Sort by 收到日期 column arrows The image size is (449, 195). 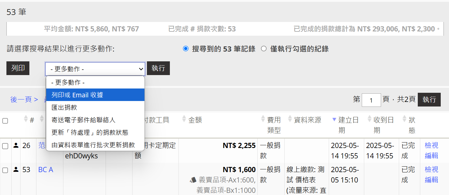(x=369, y=120)
